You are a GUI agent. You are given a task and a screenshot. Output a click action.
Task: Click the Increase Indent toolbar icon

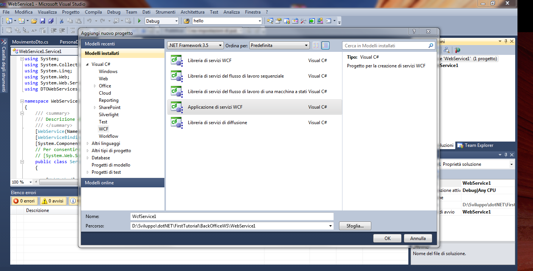(x=63, y=30)
